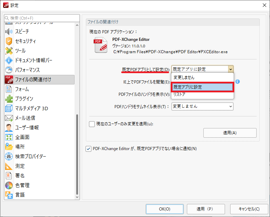Screen dimensions: 270x217
Task: Click the File Associations PDF icon
Action: pos(9,80)
